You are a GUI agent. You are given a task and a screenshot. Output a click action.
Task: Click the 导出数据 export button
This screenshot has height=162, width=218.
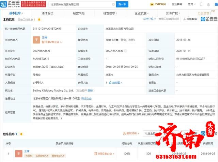[x=190, y=19]
